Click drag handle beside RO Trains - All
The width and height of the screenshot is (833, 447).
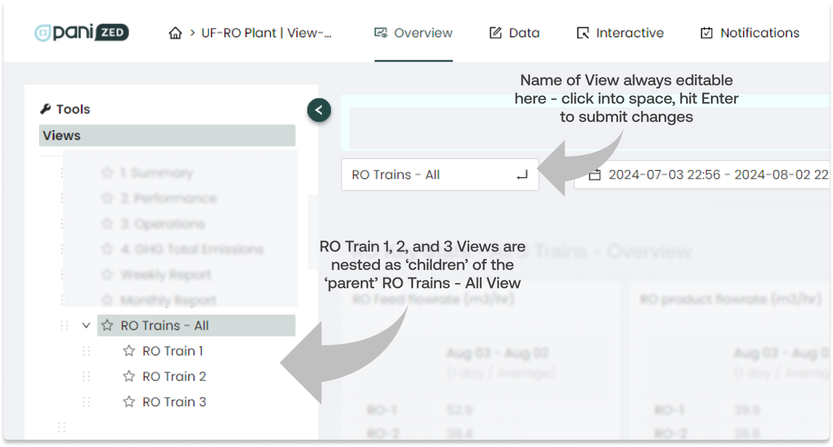(64, 326)
